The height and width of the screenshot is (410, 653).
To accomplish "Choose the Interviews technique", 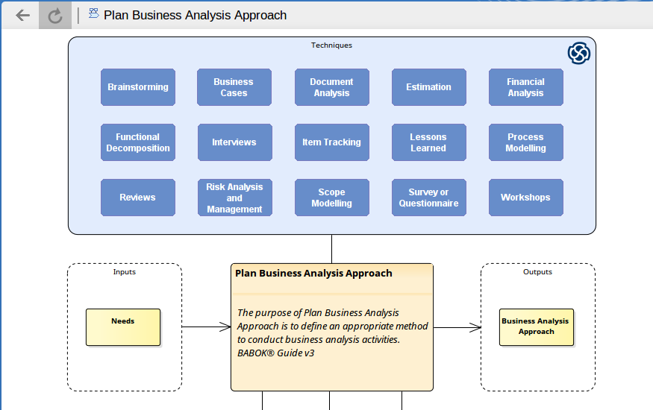I will (x=234, y=142).
